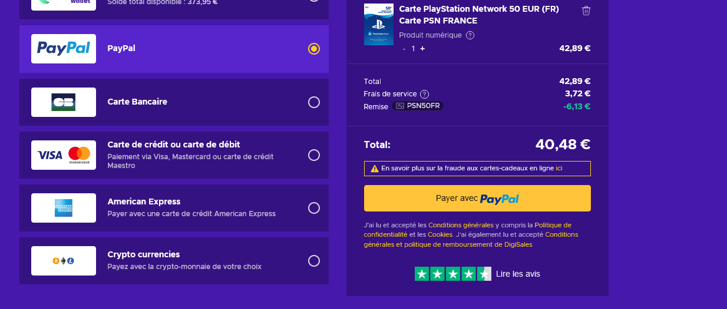This screenshot has height=309, width=727.
Task: Open Produit numérique help question icon
Action: coord(470,35)
